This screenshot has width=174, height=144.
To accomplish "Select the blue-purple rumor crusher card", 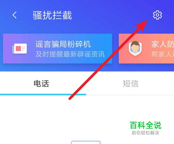I will pos(58,48).
